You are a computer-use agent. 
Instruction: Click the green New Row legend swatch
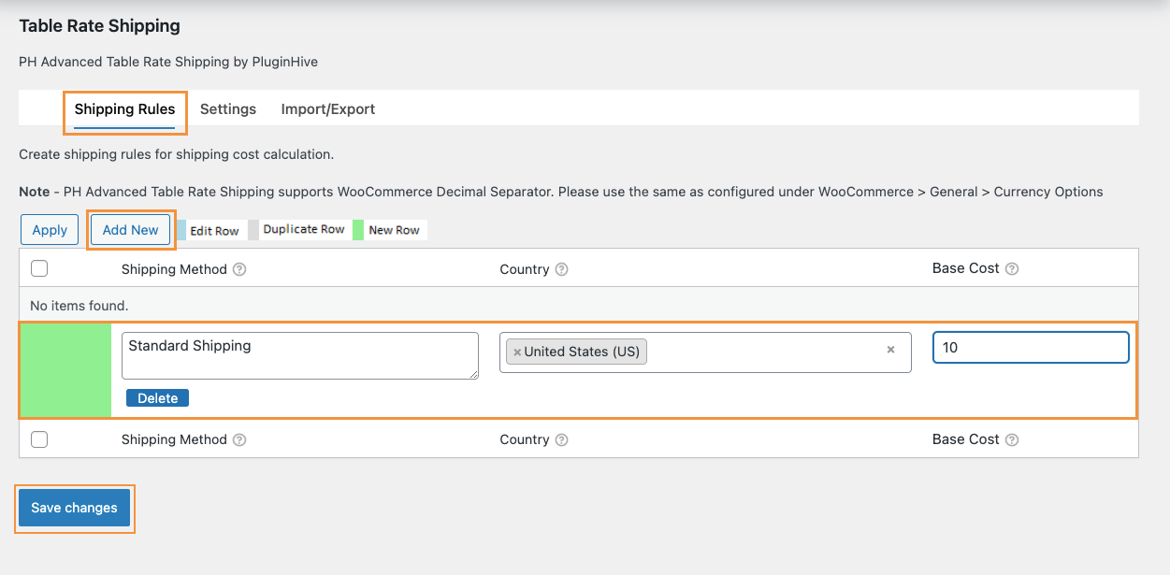(x=358, y=230)
